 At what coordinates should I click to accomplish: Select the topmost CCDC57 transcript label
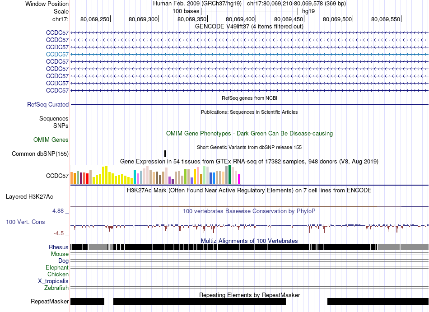[57, 33]
